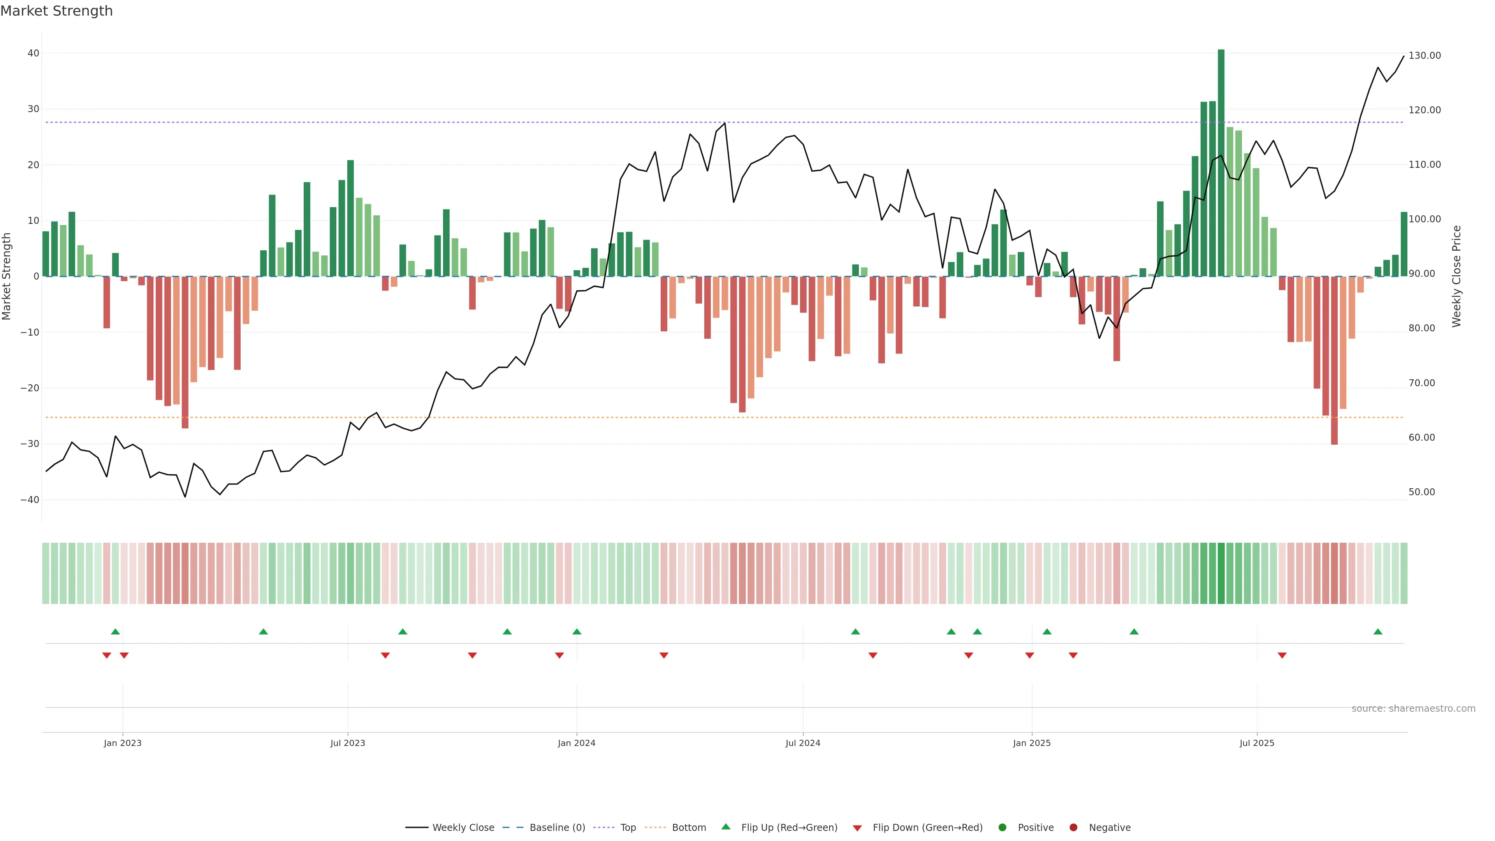Click the flip-up triangle just before Jan 2024
The image size is (1495, 841).
pos(576,632)
